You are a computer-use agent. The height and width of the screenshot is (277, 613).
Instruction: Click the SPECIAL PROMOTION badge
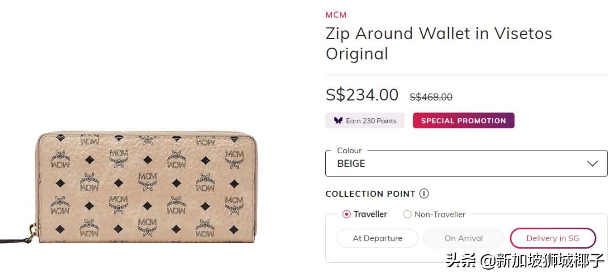(x=463, y=121)
